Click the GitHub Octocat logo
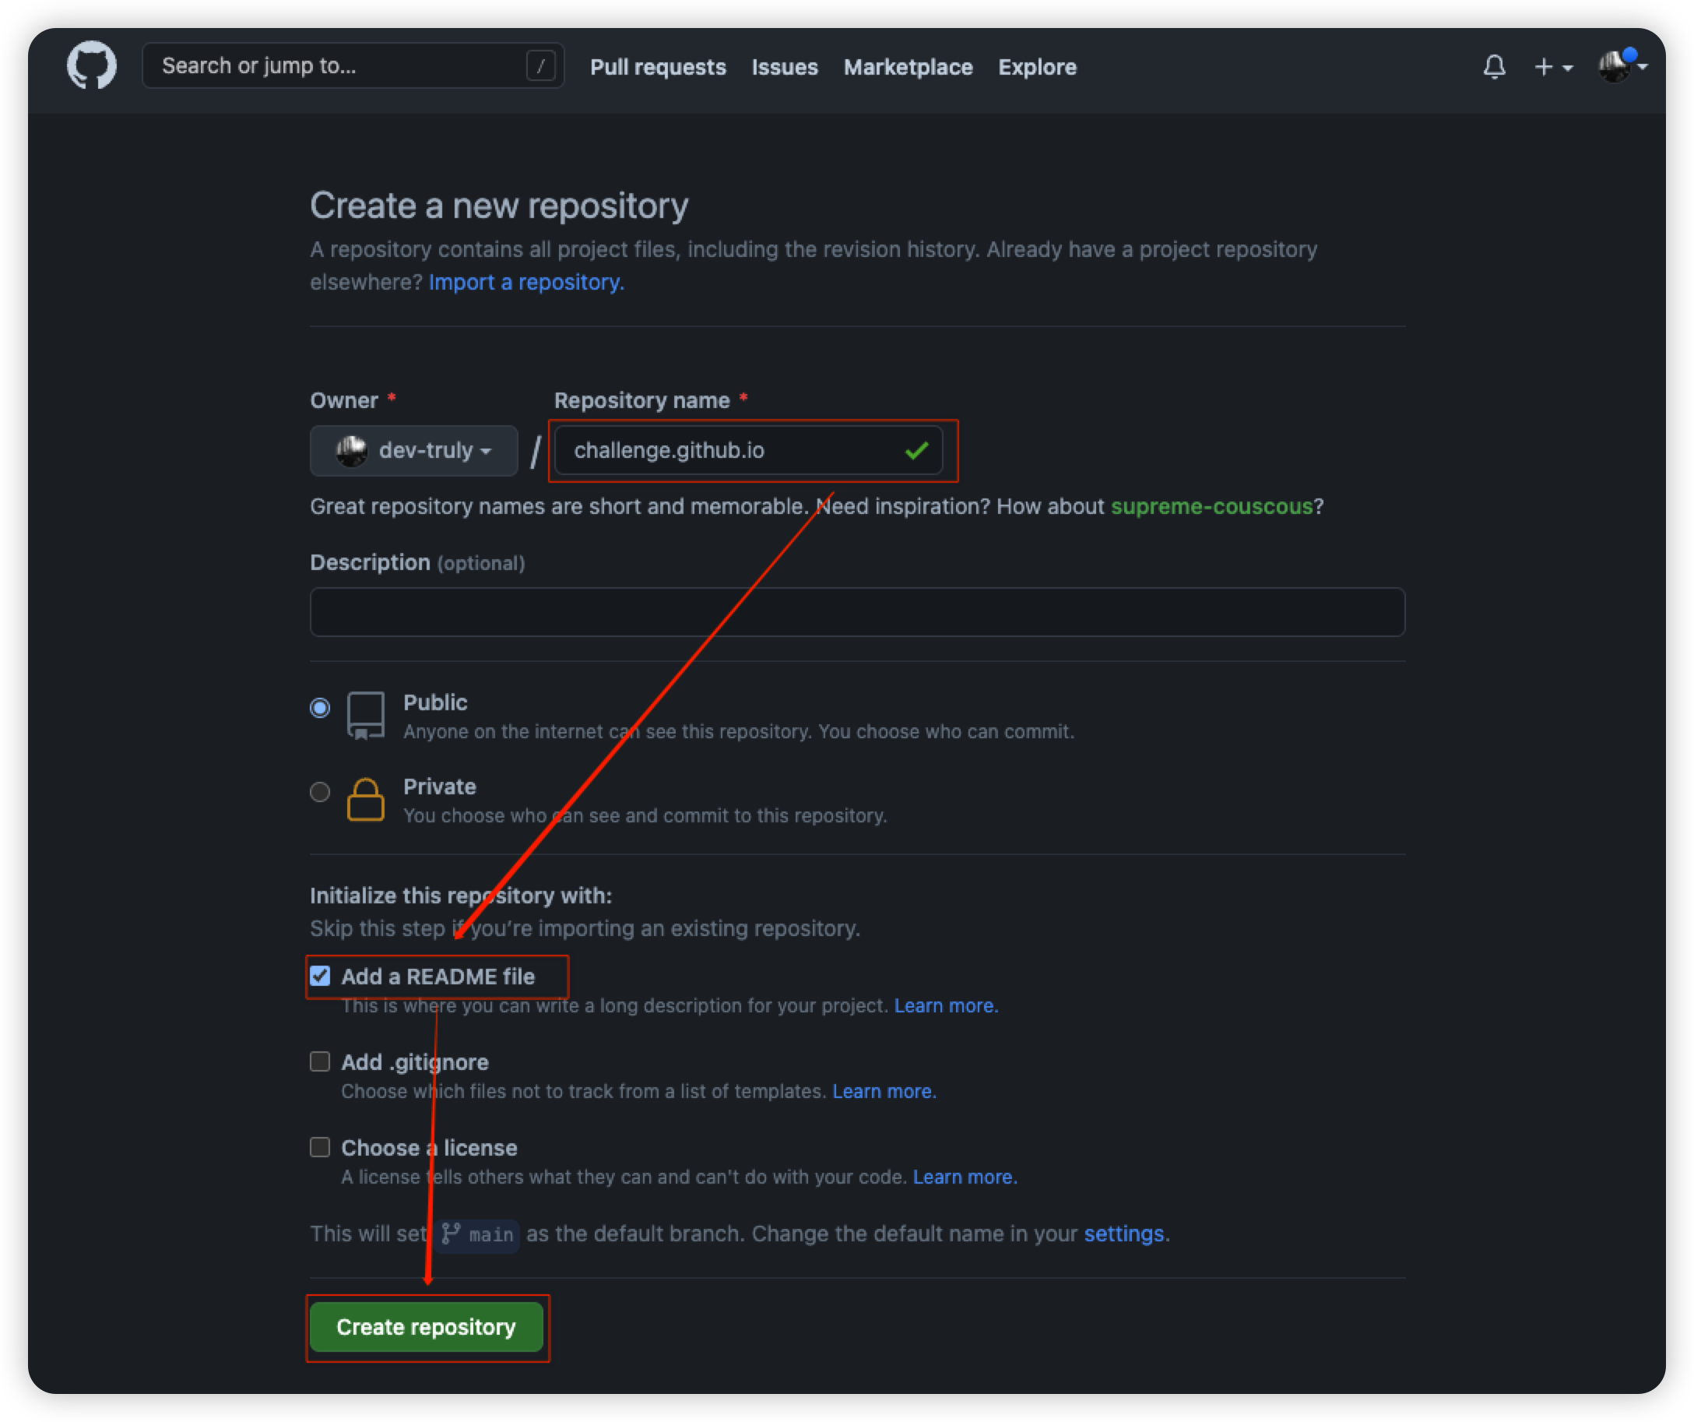The height and width of the screenshot is (1422, 1694). coord(91,65)
